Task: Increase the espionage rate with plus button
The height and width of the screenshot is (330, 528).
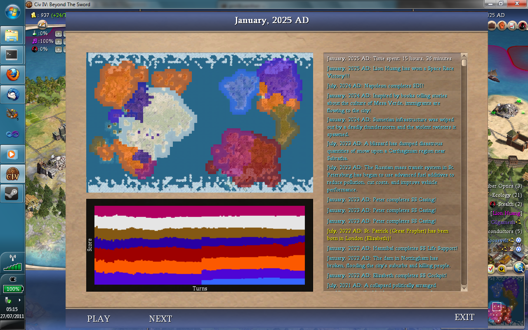Action: pos(59,49)
